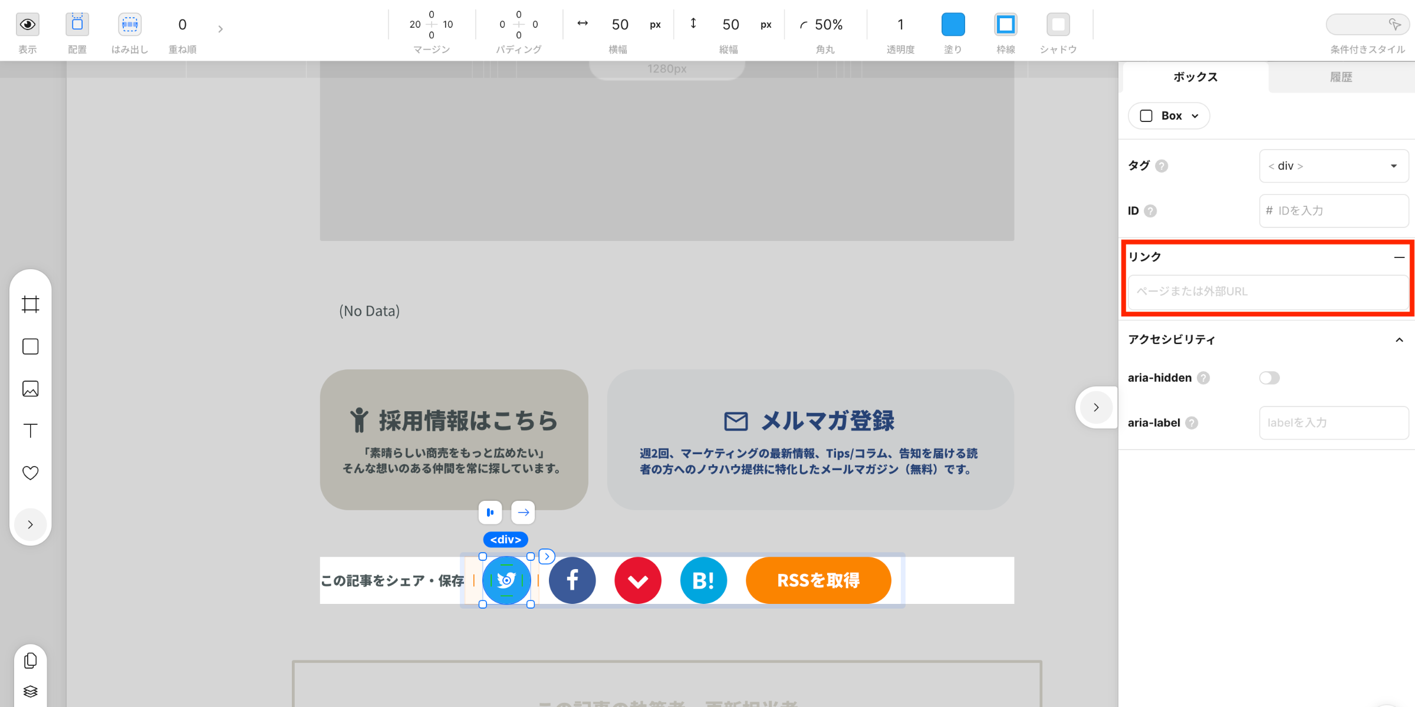The image size is (1415, 707).
Task: Open the 塗り blue fill swatch
Action: coord(953,24)
